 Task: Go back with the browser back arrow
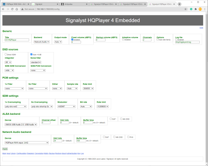(3, 9)
